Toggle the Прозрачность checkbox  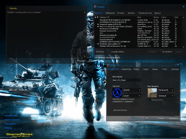click(x=149, y=100)
